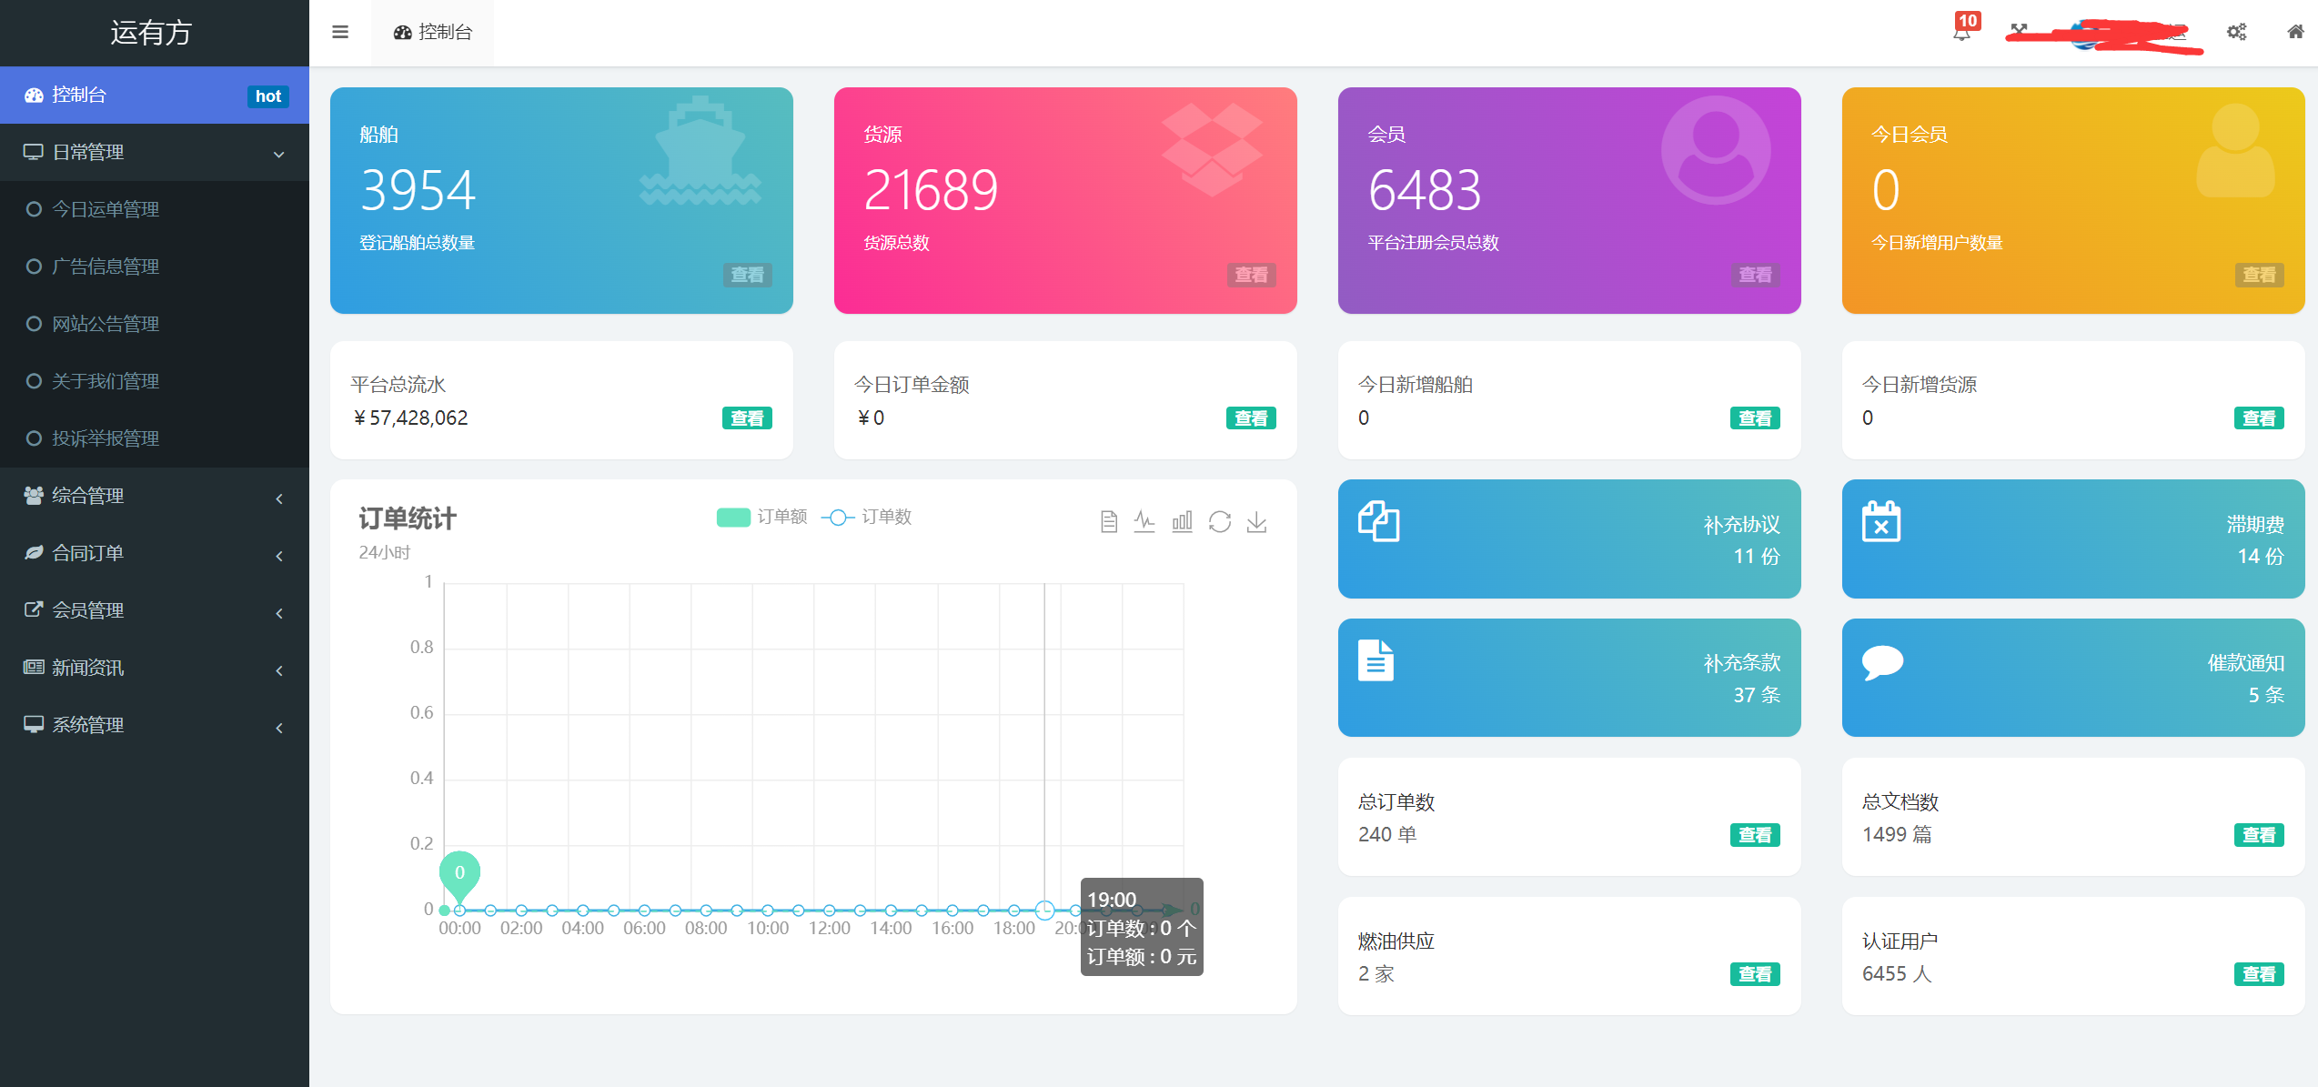Restore chart with refresh icon
Viewport: 2318px width, 1087px height.
[x=1219, y=521]
